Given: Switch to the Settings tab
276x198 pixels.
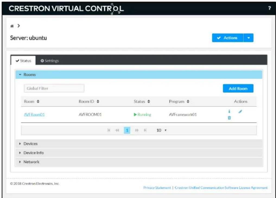Looking at the screenshot, I should (x=50, y=61).
